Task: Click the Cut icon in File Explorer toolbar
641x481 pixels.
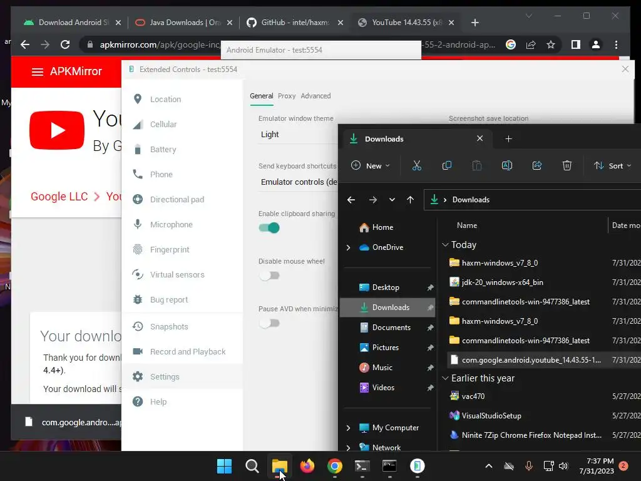Action: pos(416,165)
